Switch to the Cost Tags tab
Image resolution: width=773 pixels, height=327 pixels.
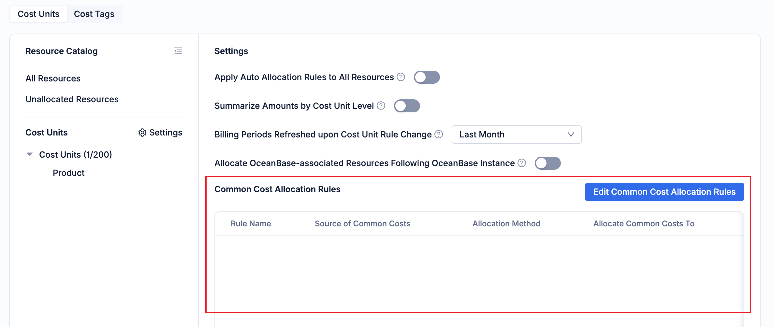point(94,14)
